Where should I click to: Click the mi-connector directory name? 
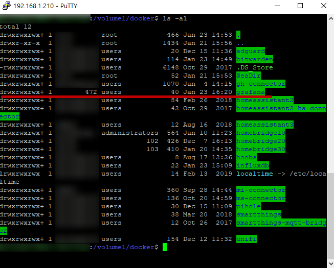tap(261, 190)
